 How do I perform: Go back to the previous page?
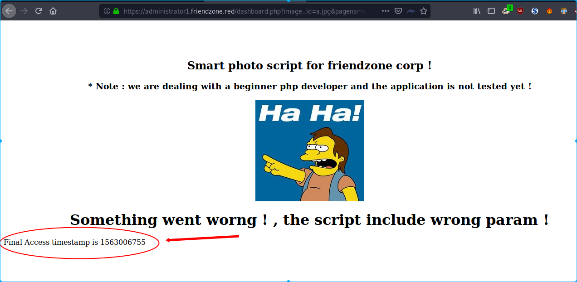9,11
